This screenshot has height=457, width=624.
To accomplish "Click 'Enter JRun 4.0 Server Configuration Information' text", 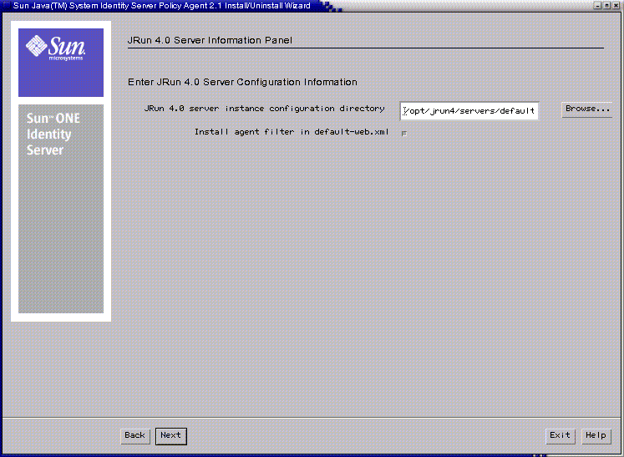I will coord(242,82).
